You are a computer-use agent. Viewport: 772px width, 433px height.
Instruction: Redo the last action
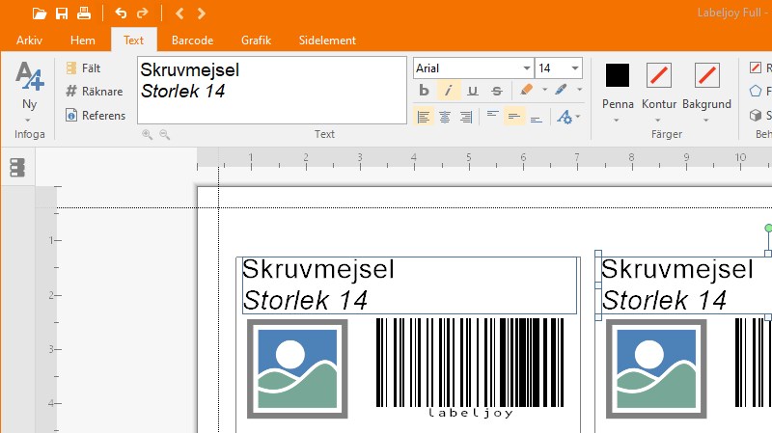click(142, 14)
